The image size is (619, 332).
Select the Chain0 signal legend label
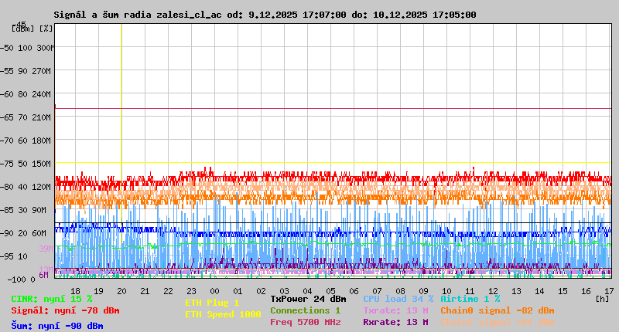coord(498,310)
